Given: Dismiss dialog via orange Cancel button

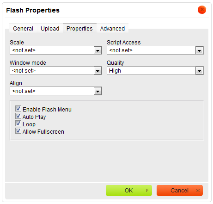Looking at the screenshot, I should pos(180,191).
